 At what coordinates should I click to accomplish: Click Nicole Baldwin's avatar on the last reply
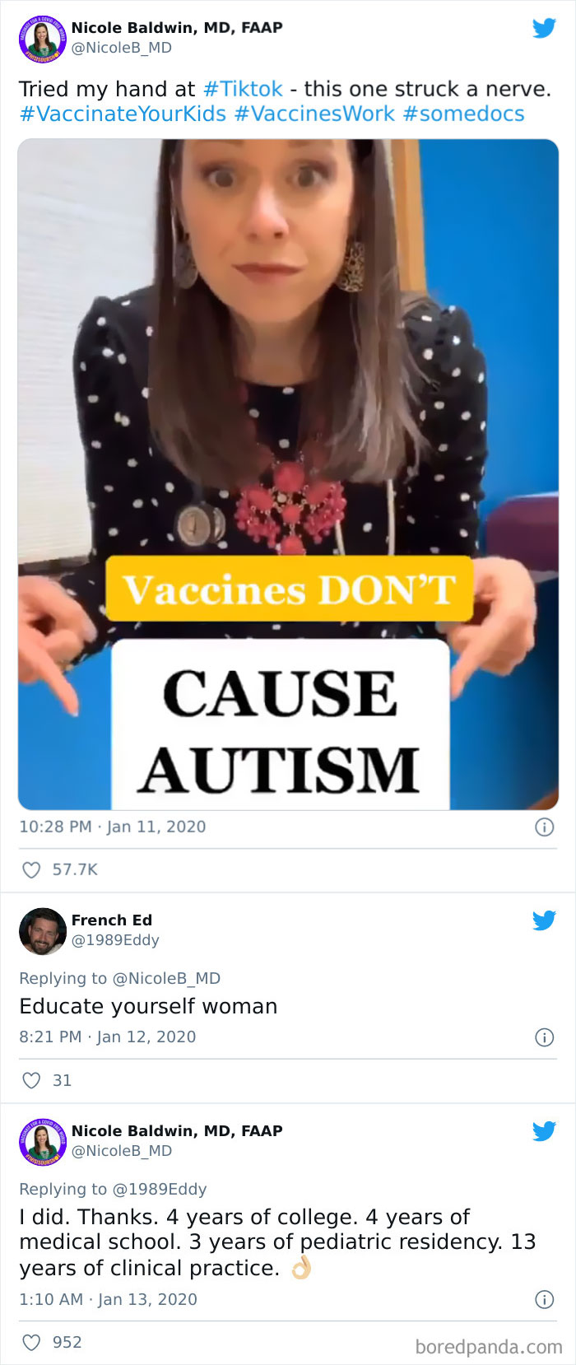(x=42, y=1142)
